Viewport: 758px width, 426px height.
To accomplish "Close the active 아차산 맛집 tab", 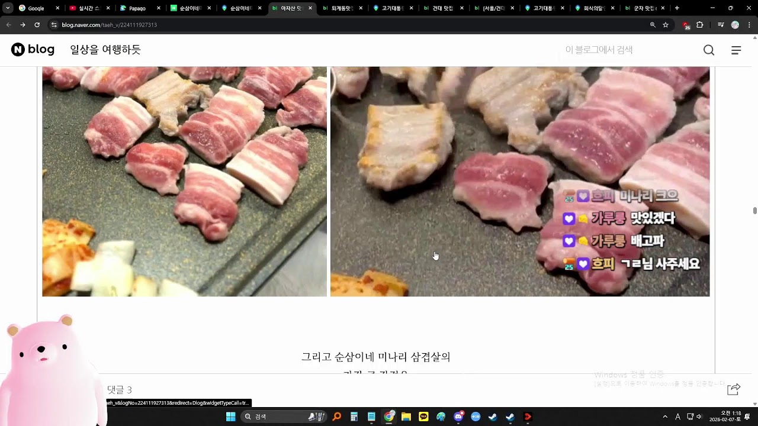I will pyautogui.click(x=310, y=8).
